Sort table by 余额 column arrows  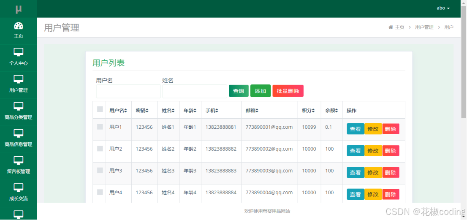(x=337, y=111)
